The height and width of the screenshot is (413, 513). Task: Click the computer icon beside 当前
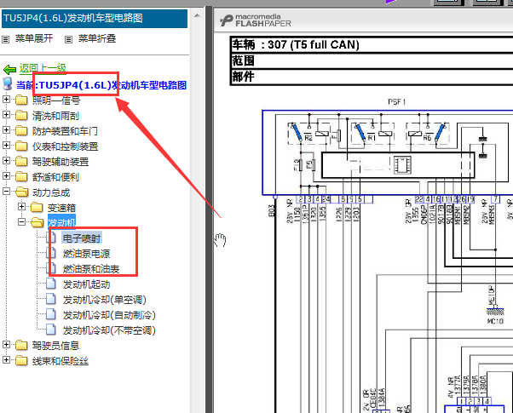tap(7, 84)
